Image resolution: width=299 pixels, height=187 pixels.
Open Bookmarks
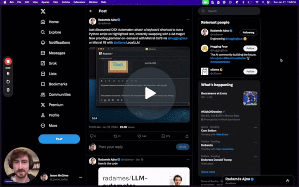click(54, 84)
